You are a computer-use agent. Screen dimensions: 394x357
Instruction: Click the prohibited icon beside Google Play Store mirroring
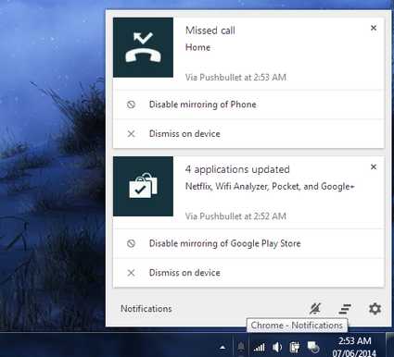[x=131, y=243]
